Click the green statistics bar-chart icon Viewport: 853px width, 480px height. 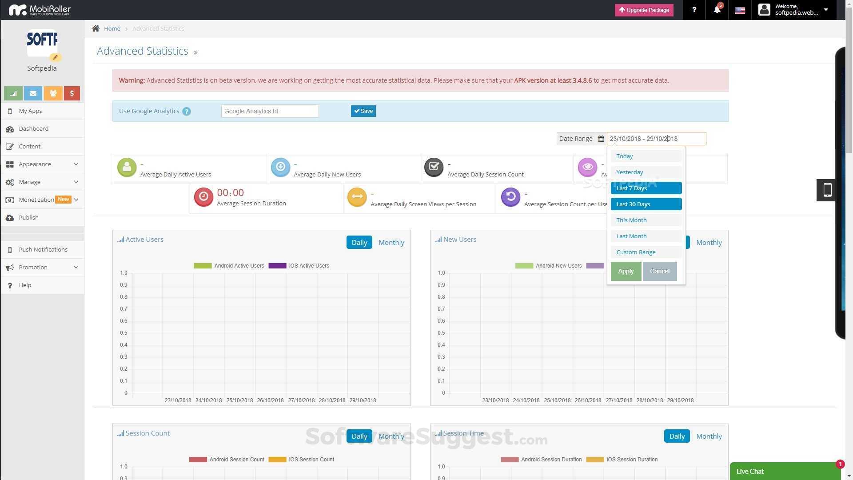point(13,93)
